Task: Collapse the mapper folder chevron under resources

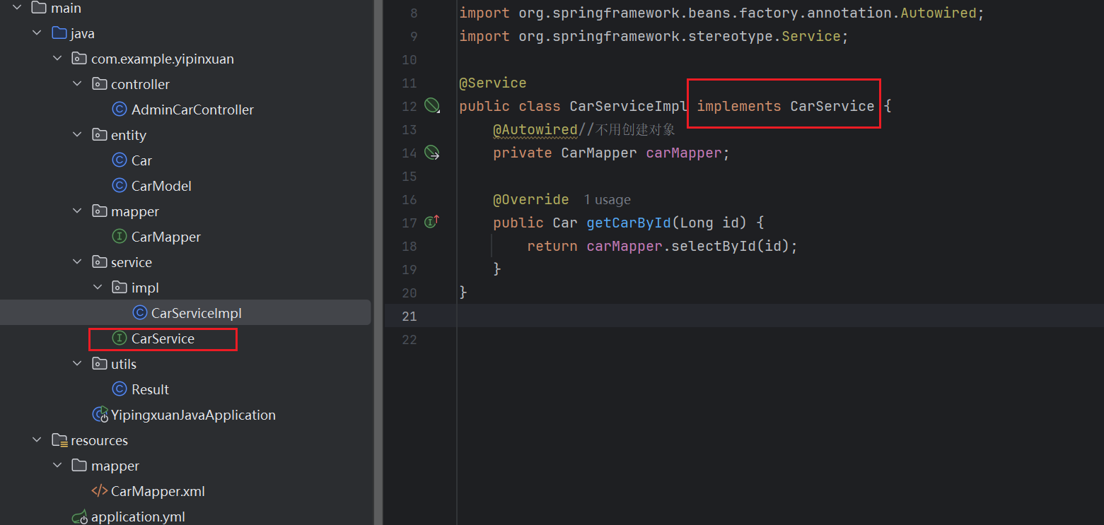Action: 57,466
